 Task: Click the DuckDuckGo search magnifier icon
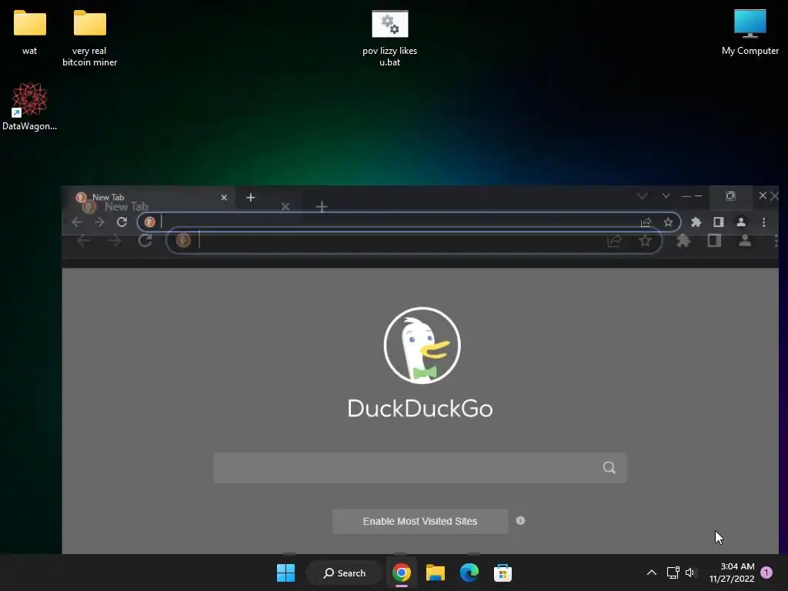click(609, 468)
